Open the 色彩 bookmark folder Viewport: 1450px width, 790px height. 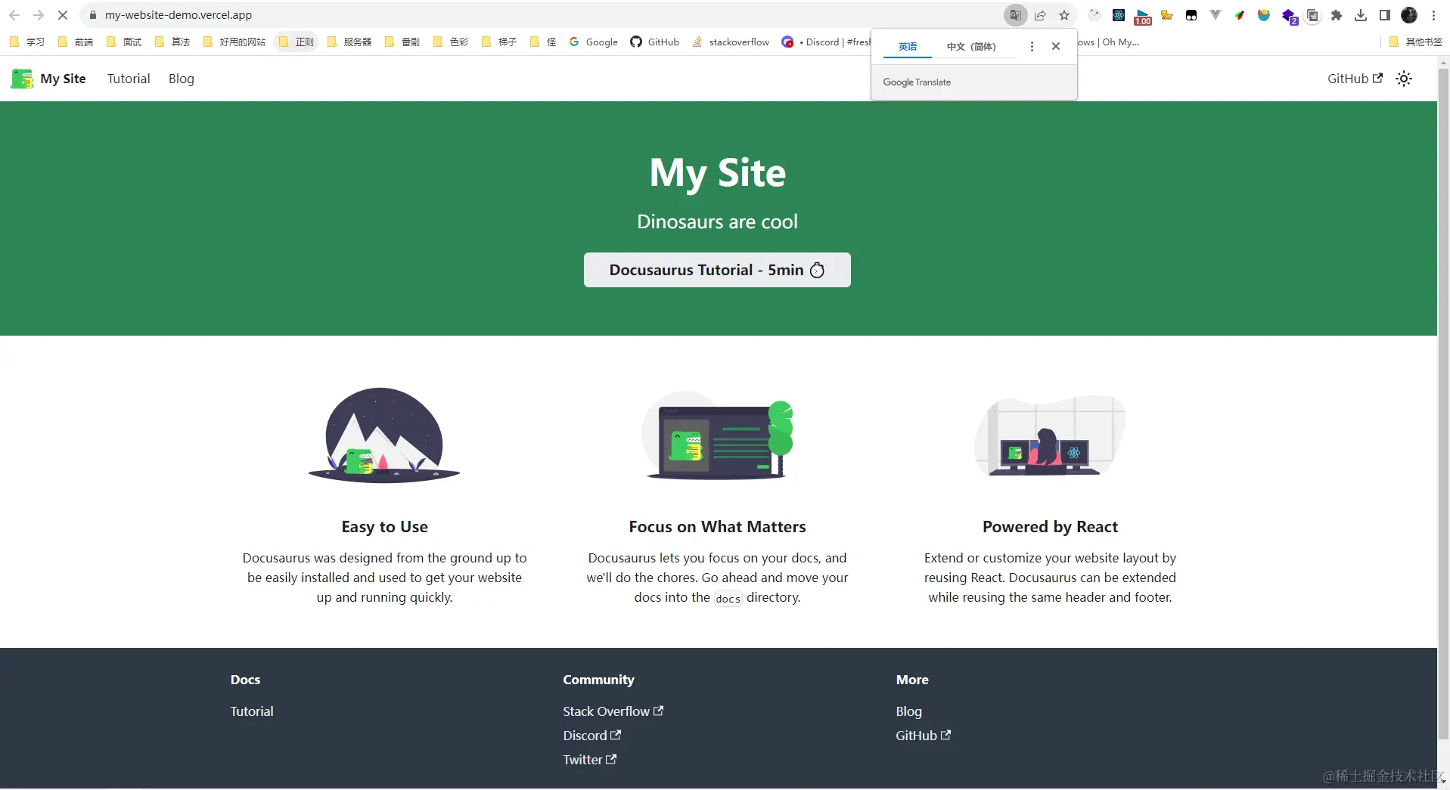(451, 42)
